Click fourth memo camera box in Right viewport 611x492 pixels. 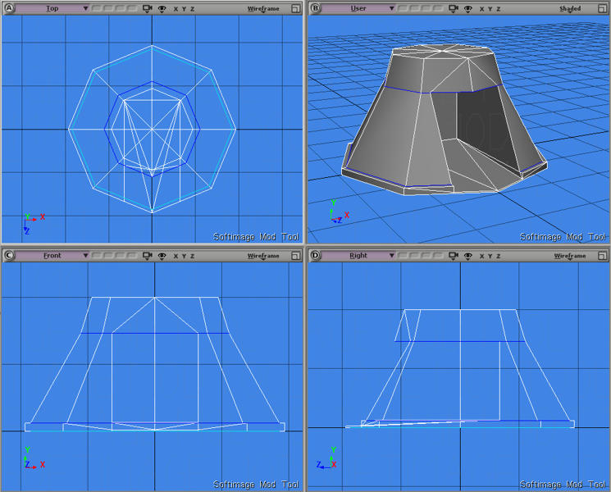point(439,256)
